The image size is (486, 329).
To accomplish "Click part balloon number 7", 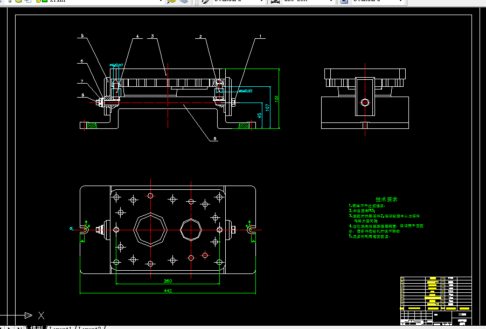I will [82, 81].
